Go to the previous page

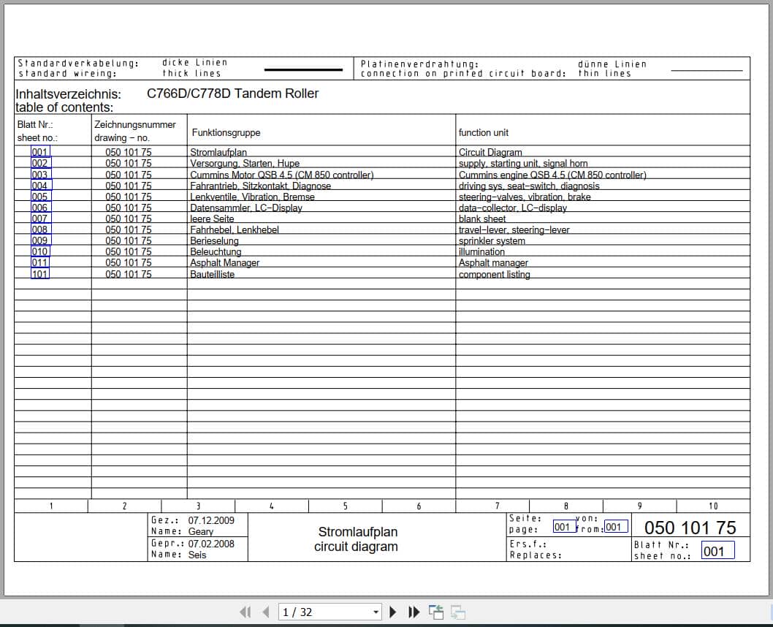coord(266,612)
